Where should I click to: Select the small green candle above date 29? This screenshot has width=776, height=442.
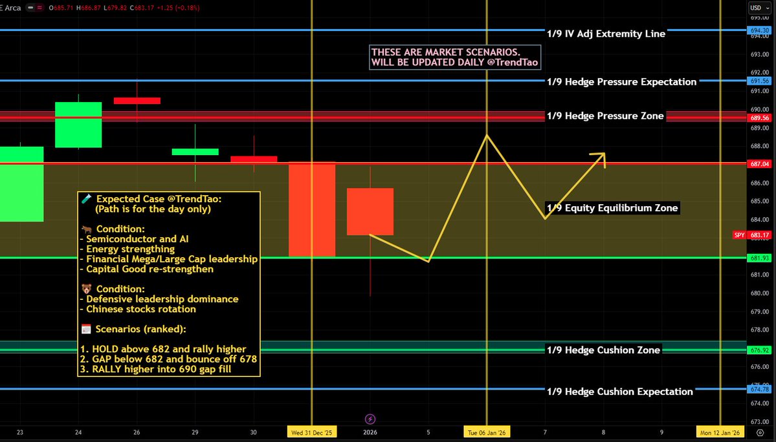coord(195,152)
